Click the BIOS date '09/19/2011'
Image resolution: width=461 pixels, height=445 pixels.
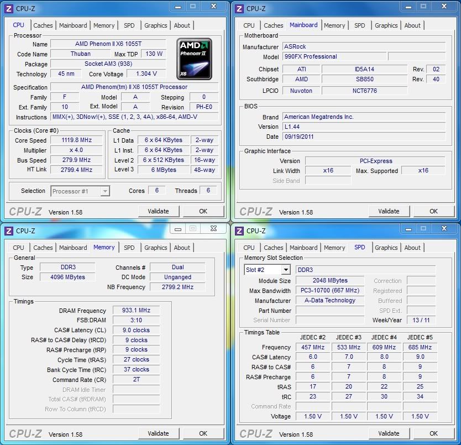364,137
